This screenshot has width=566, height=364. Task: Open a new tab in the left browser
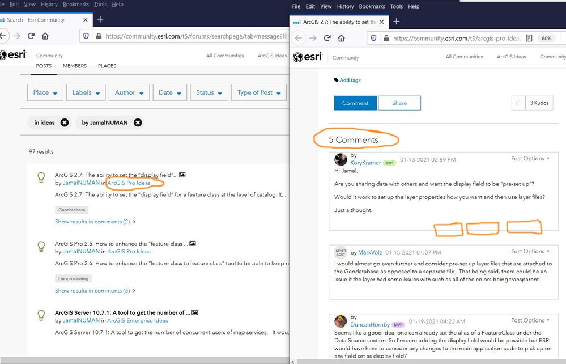click(x=100, y=19)
